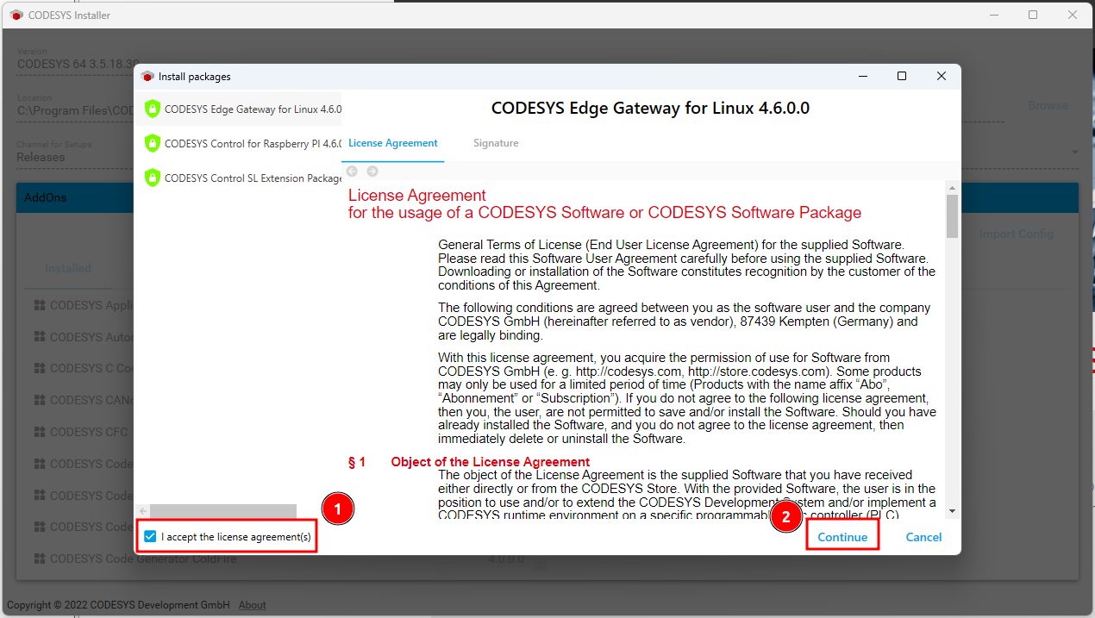
Task: Maximize the CODESYS Installer window
Action: 1033,15
